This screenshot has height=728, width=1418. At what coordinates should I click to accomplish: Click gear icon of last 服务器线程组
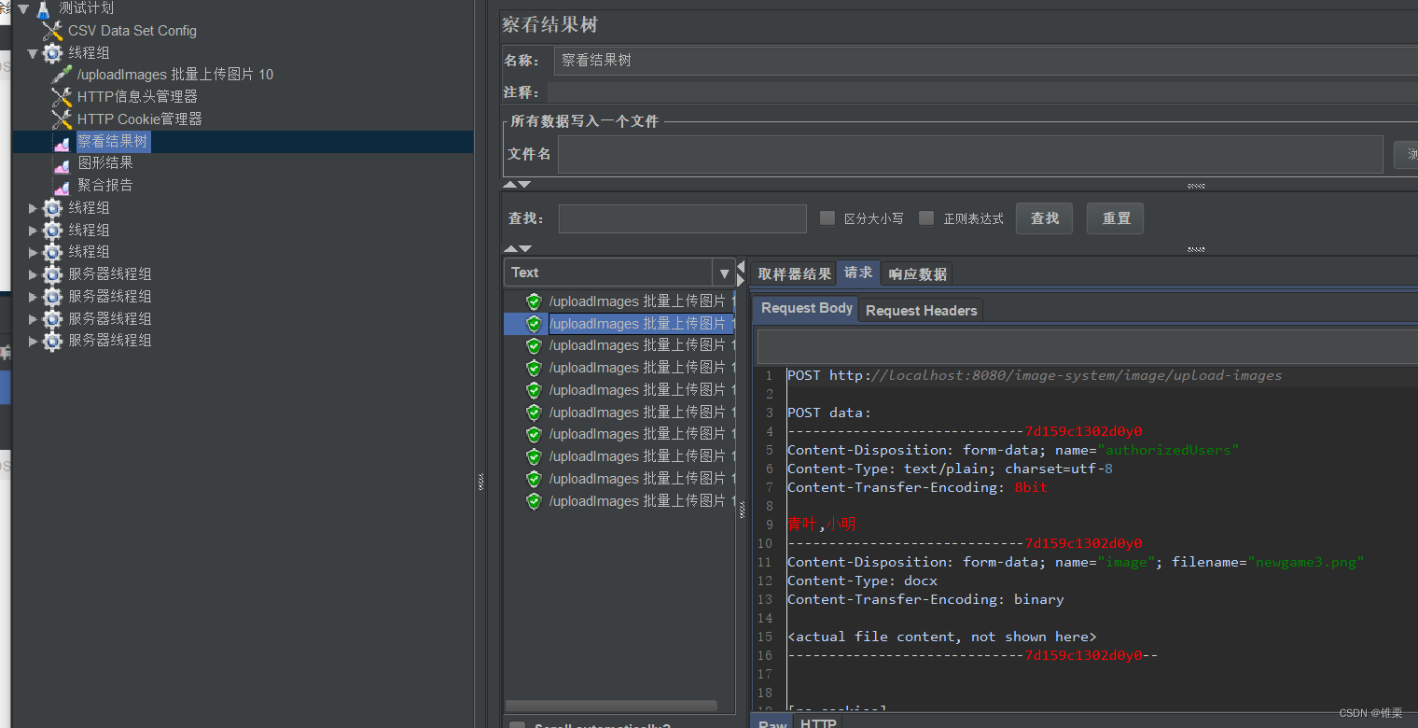53,341
